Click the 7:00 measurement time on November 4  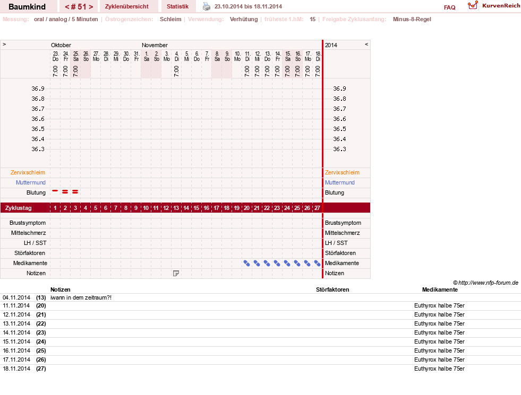176,71
